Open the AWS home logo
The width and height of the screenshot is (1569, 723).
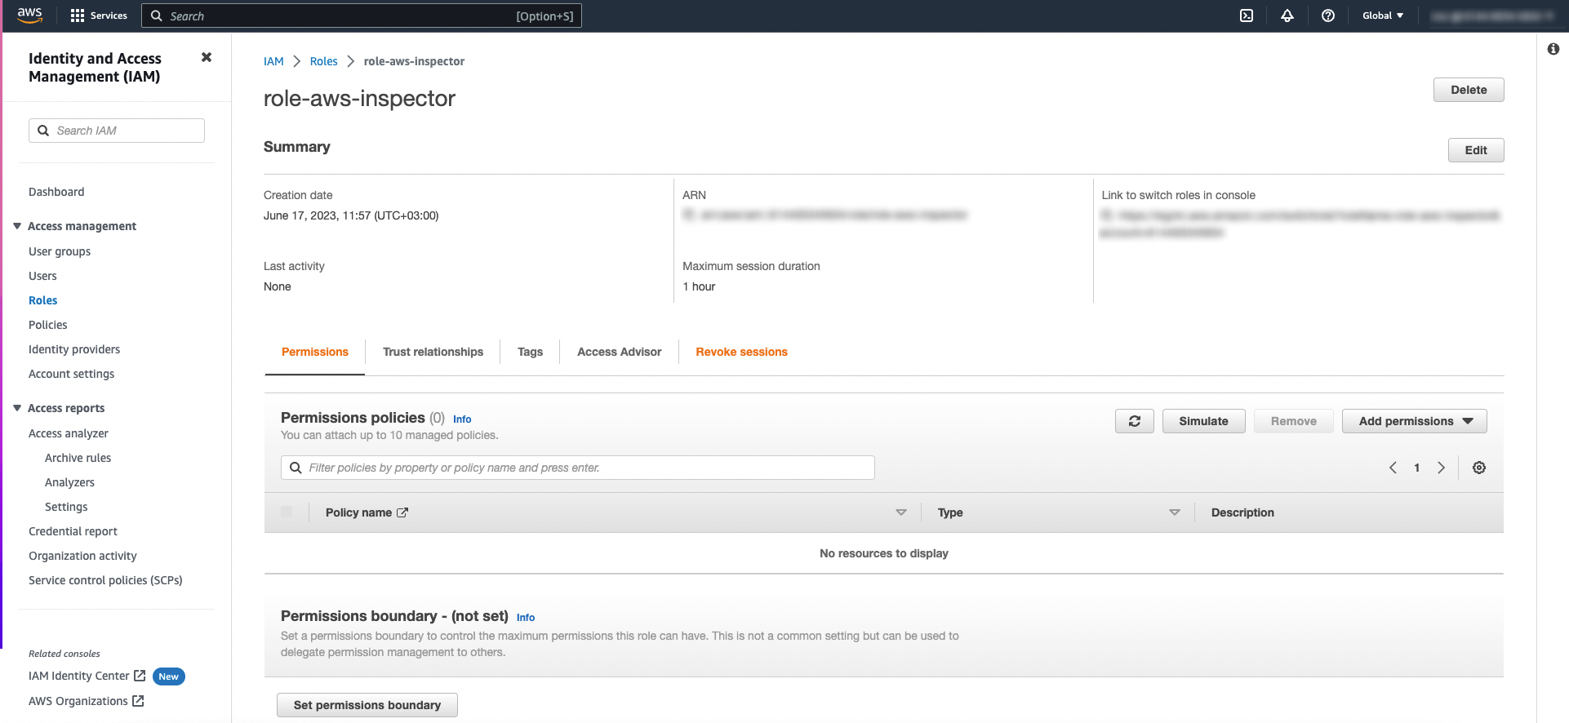click(x=29, y=15)
